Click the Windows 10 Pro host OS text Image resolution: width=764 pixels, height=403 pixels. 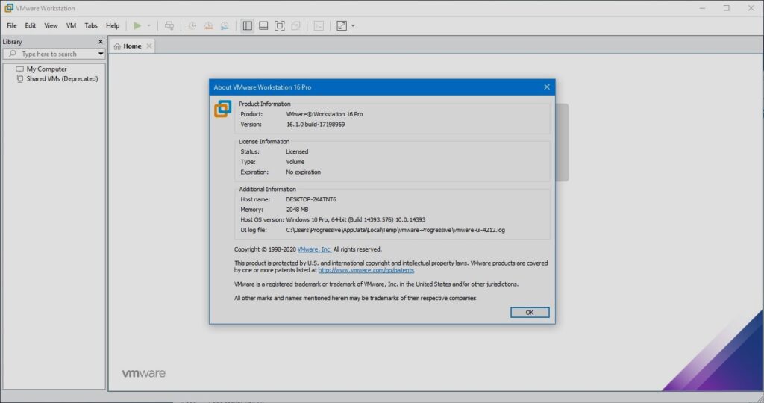tap(356, 219)
